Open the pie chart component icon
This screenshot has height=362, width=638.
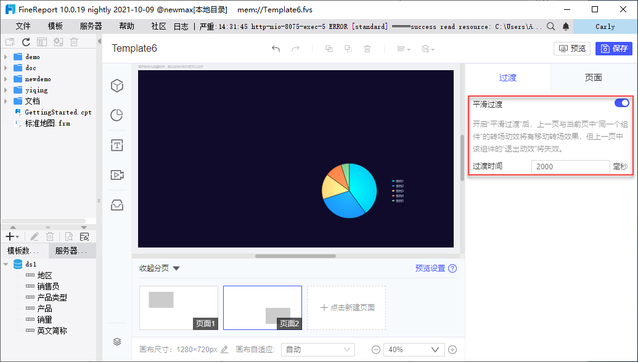coord(117,115)
